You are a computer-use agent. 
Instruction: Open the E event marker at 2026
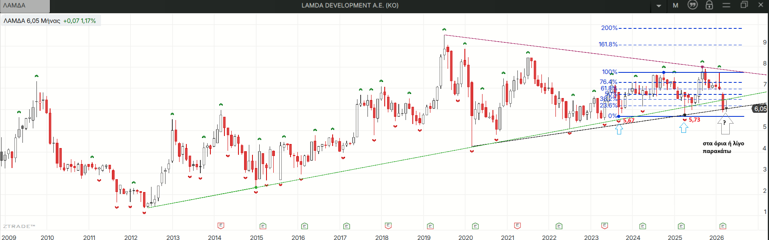(x=723, y=226)
